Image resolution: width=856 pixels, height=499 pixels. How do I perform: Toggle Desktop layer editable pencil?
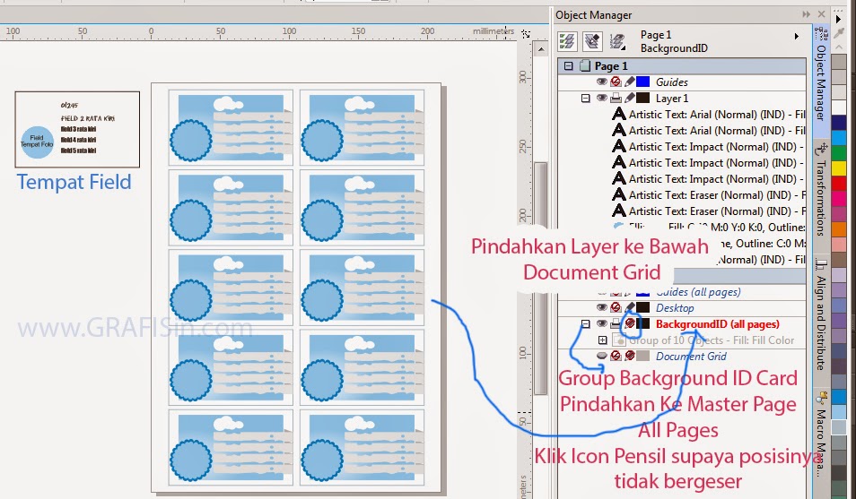pyautogui.click(x=630, y=307)
